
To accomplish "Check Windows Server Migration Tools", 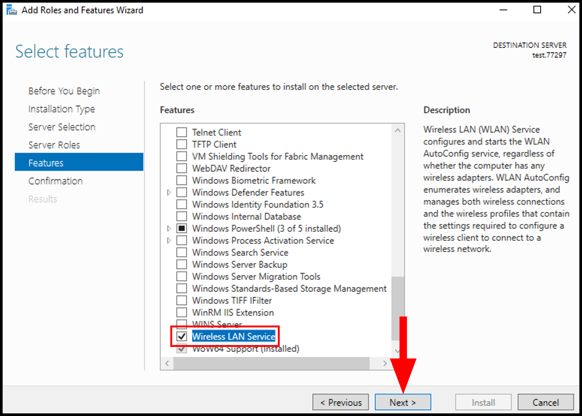I will 182,276.
